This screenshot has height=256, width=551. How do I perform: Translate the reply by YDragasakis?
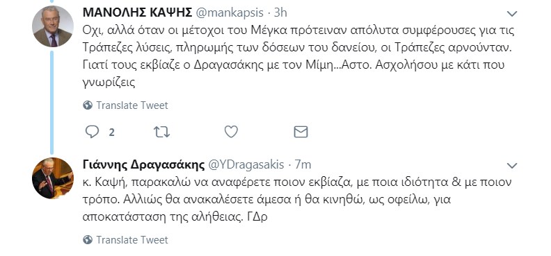[132, 239]
